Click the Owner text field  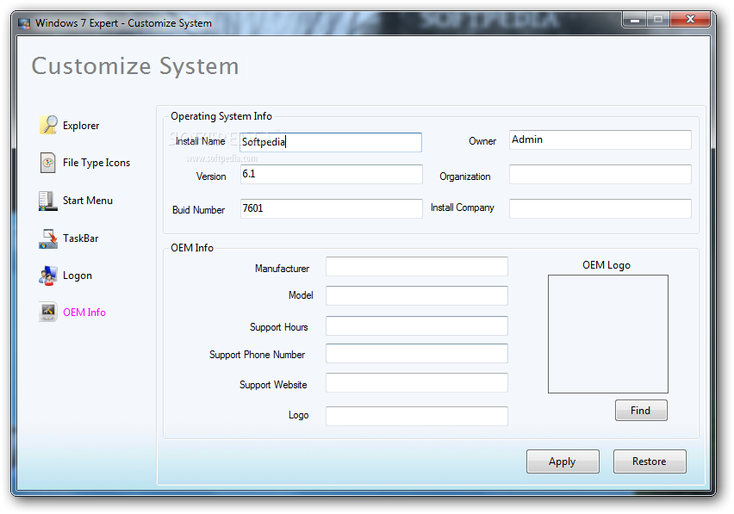[x=600, y=139]
